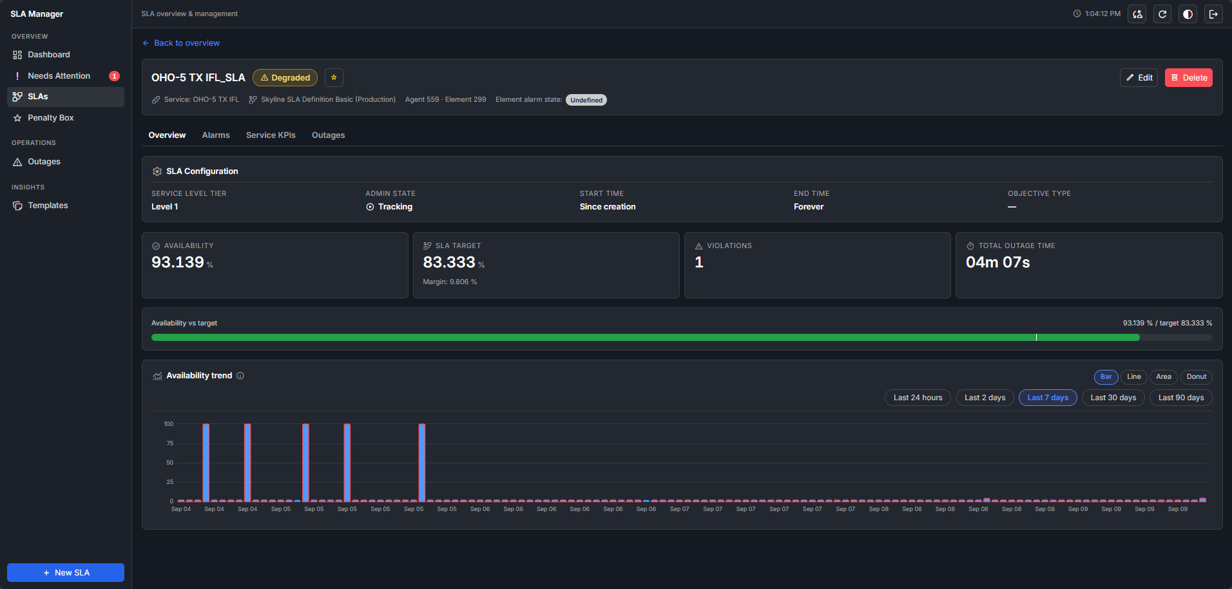
Task: Click the SLAs icon in sidebar
Action: (17, 97)
